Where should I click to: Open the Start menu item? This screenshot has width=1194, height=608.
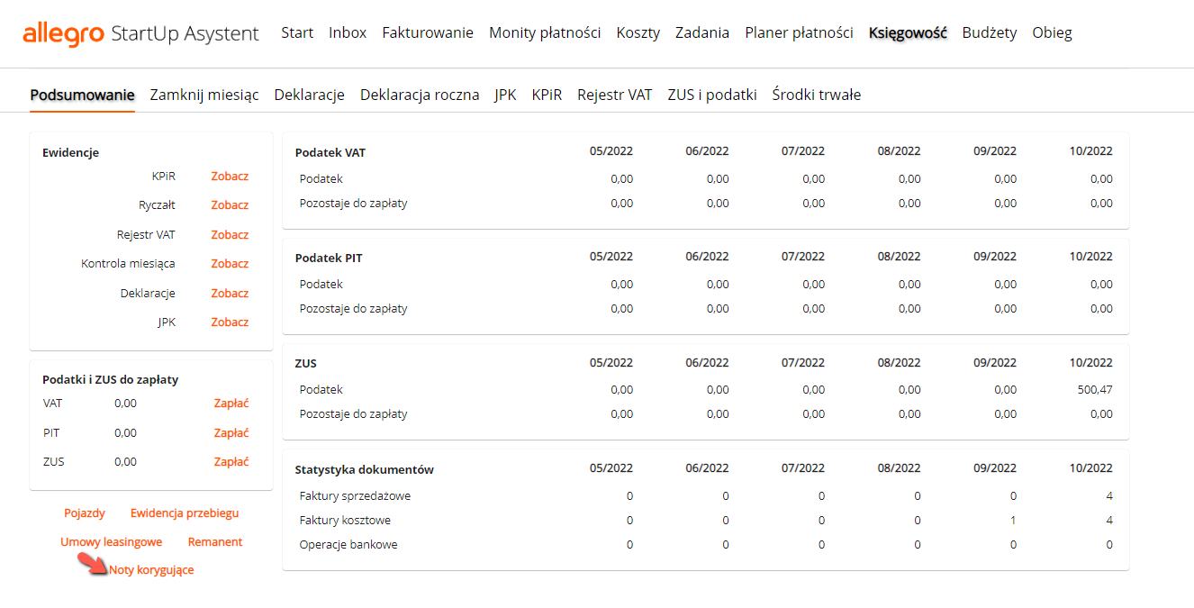point(297,32)
